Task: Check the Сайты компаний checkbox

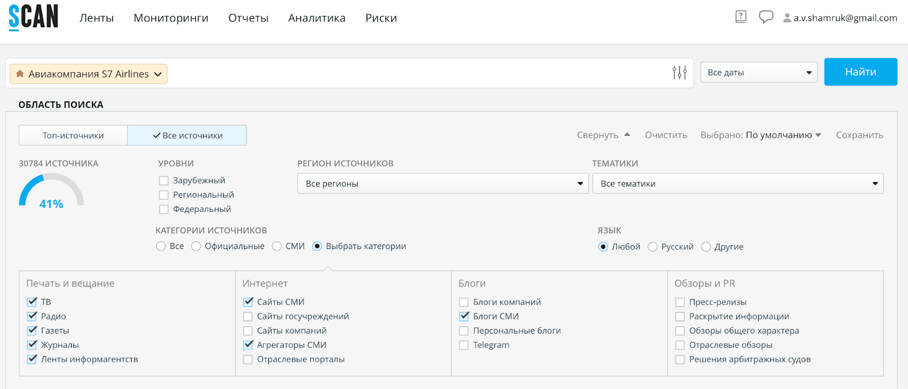Action: coord(248,331)
